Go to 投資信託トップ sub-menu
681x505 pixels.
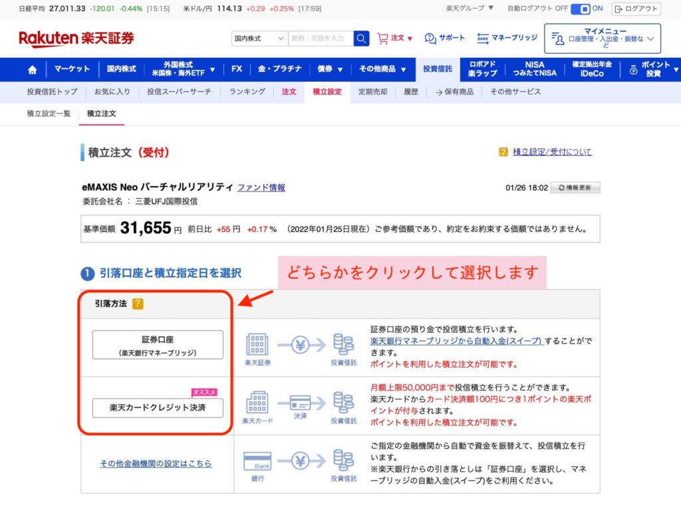pyautogui.click(x=52, y=92)
